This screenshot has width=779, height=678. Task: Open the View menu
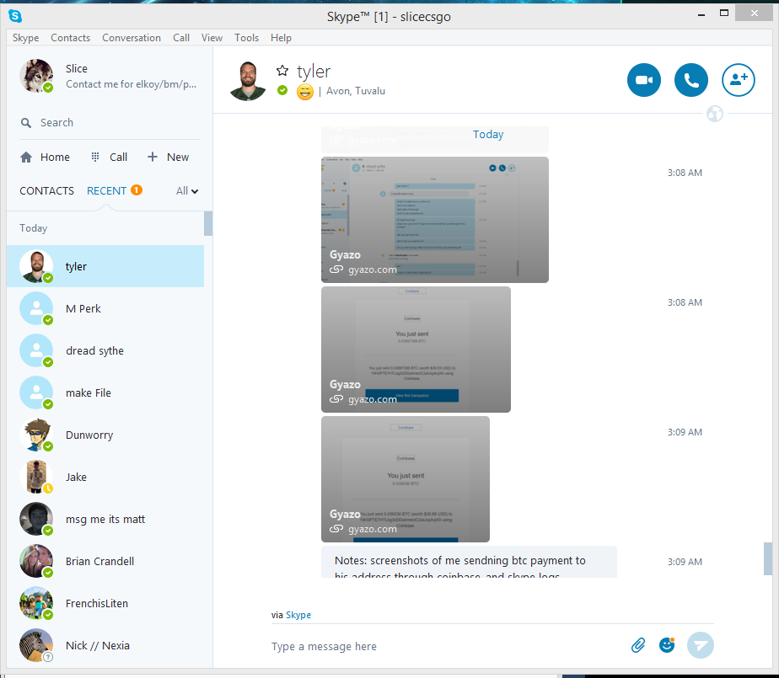[212, 38]
